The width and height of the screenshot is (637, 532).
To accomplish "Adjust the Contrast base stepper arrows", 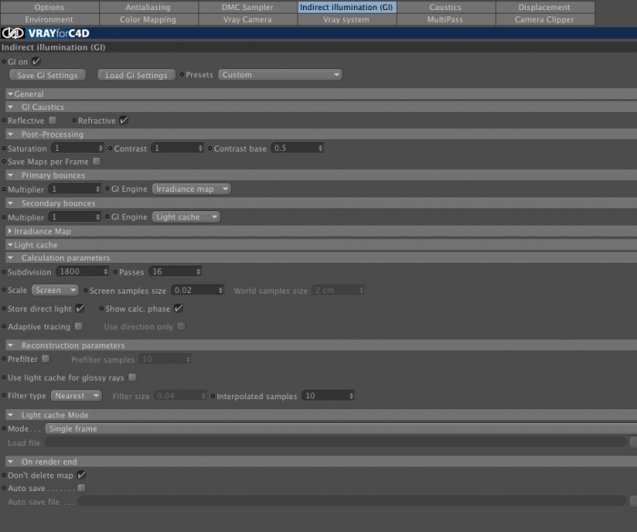I will tap(320, 148).
